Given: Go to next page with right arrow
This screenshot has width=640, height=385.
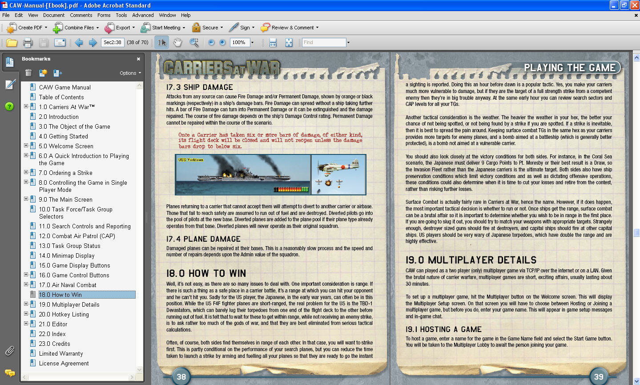Looking at the screenshot, I should [93, 43].
